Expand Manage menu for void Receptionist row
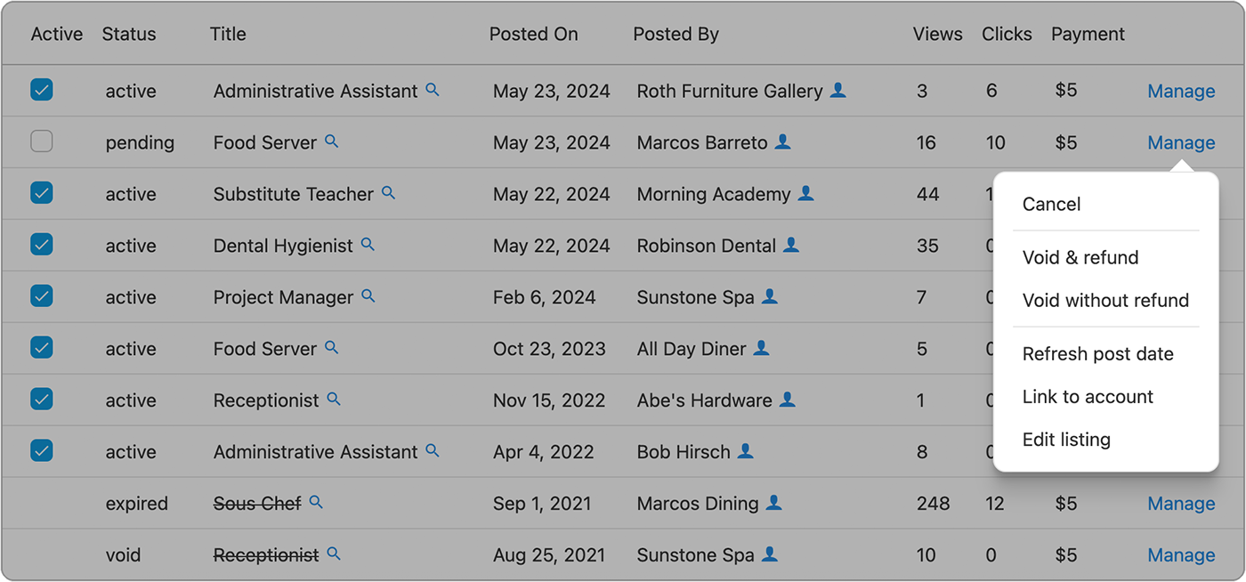This screenshot has height=582, width=1246. [1181, 555]
